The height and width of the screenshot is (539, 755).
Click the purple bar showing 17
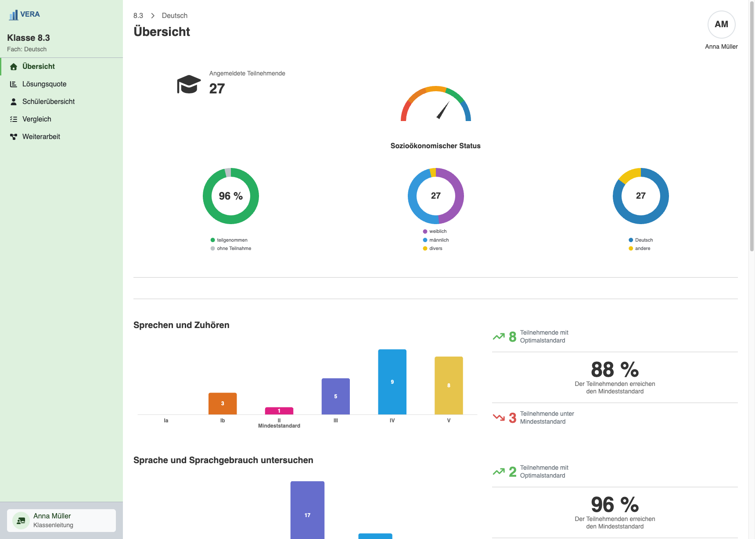pos(307,510)
